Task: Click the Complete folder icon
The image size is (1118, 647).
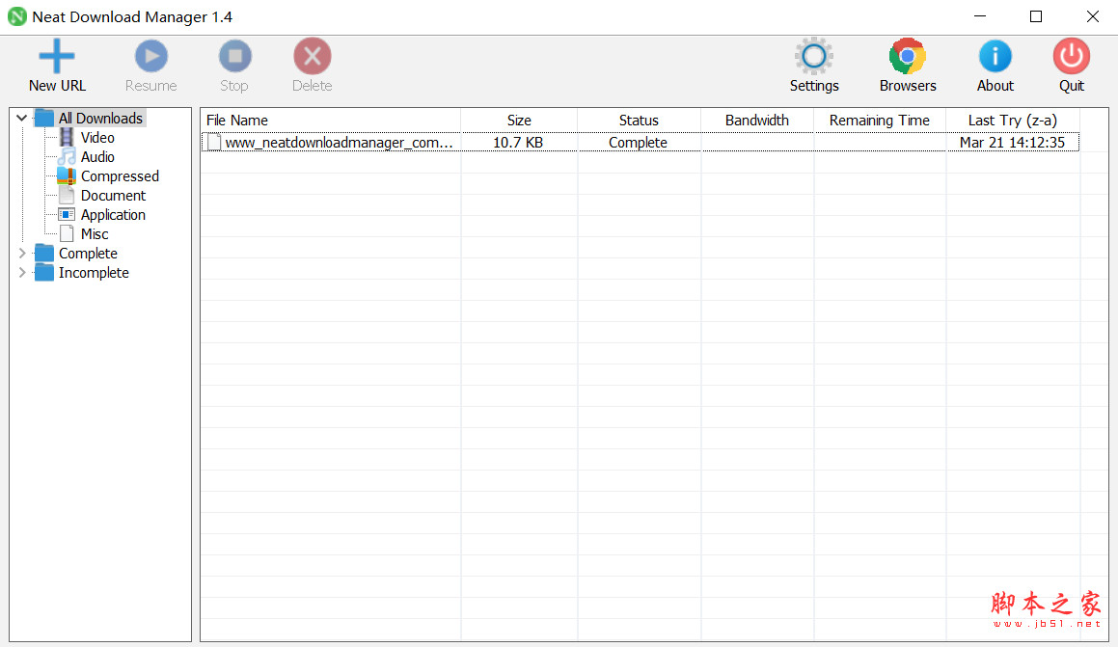Action: 44,253
